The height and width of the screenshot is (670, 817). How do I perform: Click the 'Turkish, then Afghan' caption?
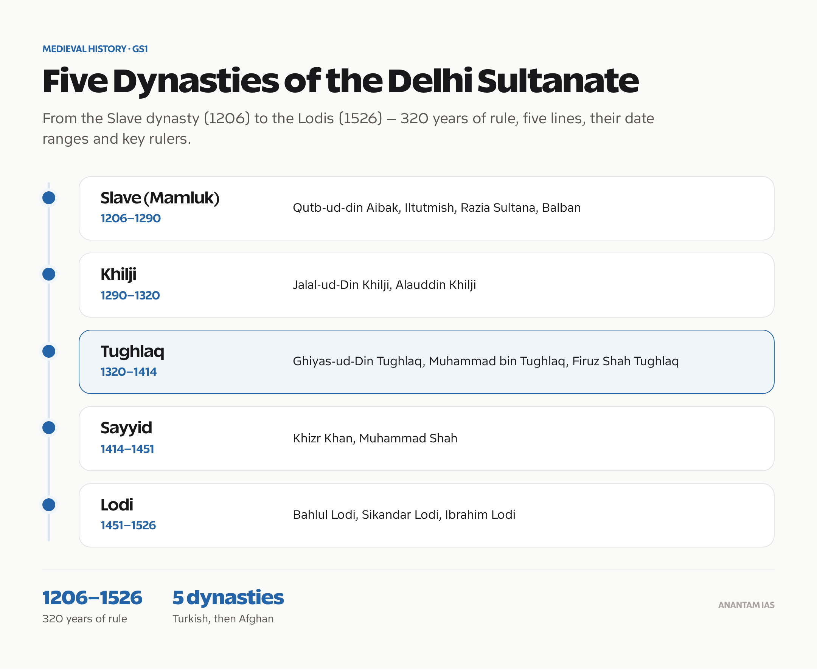pos(223,619)
